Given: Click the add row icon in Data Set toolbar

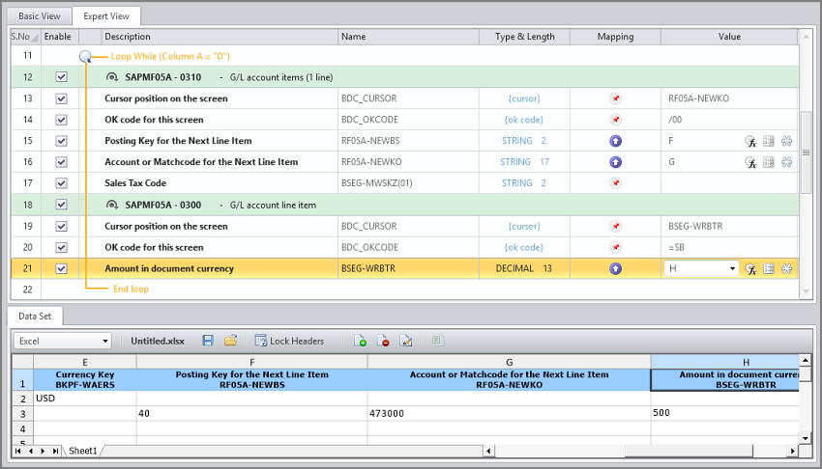Looking at the screenshot, I should (x=361, y=341).
